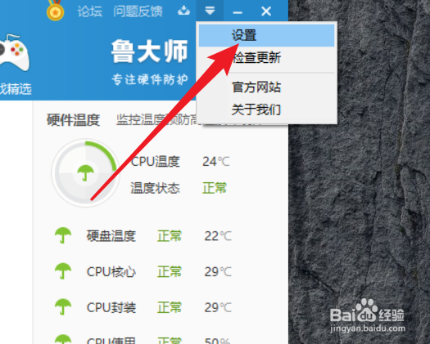
Task: Choose 检查更新 in the menu
Action: coord(257,57)
